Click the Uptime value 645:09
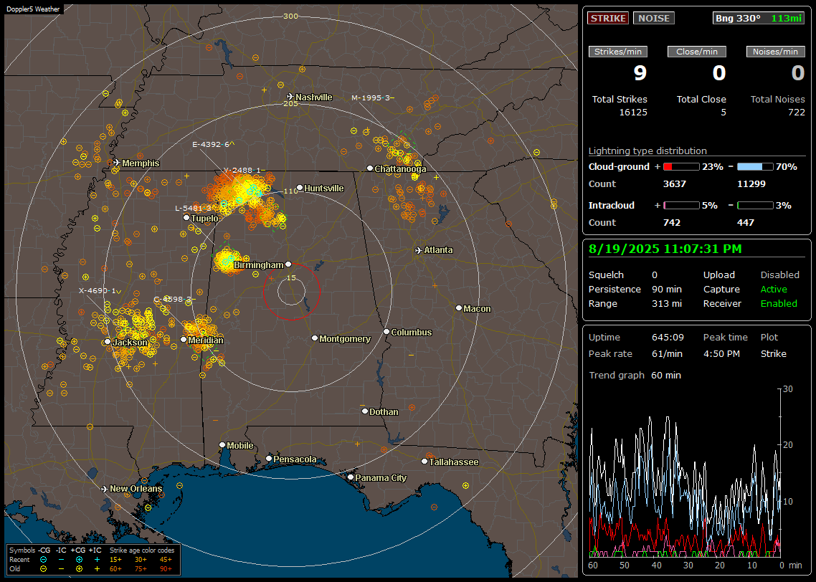Screen dimensions: 816x582 668,338
